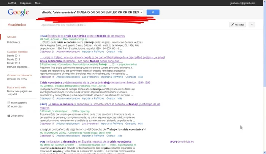266x154 pixels.
Task: Filter results by Desde 2014
Action: click(13, 56)
